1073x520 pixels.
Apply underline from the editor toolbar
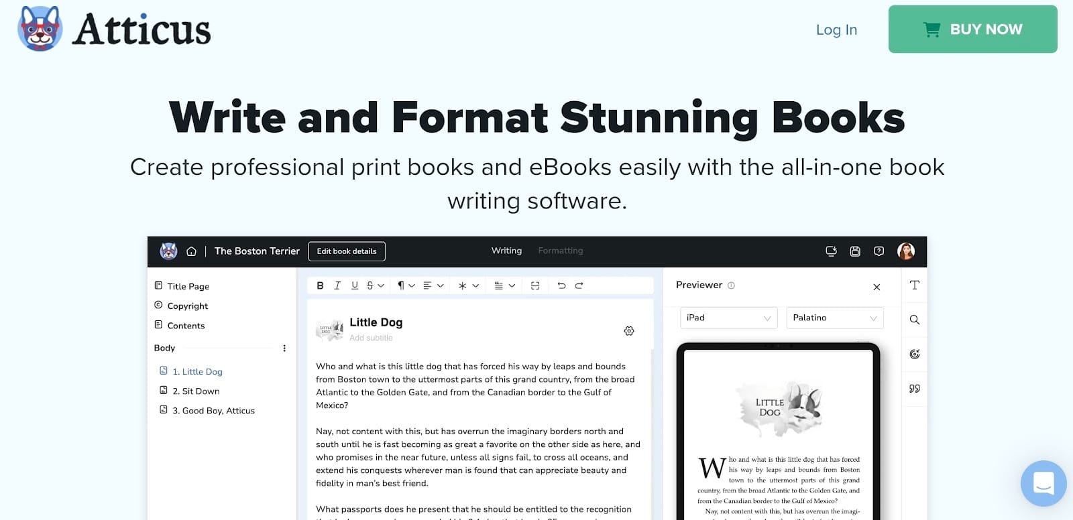click(355, 285)
